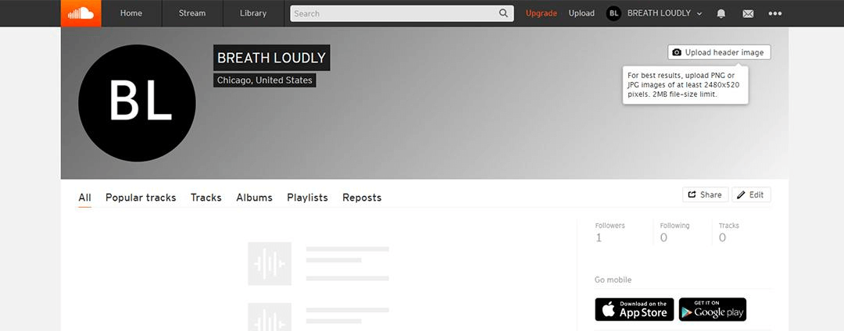Go to Stream in navigation bar
Image resolution: width=844 pixels, height=331 pixels.
click(192, 13)
